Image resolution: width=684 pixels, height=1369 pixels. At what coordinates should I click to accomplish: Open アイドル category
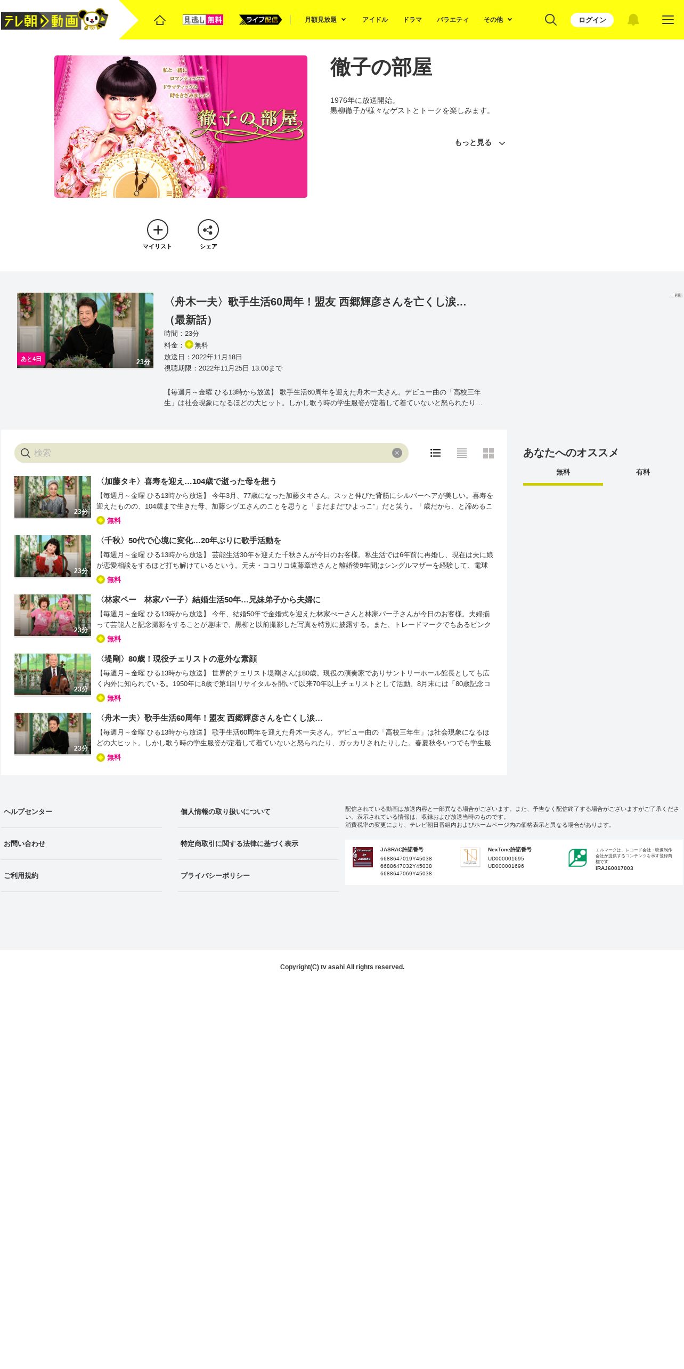(375, 20)
